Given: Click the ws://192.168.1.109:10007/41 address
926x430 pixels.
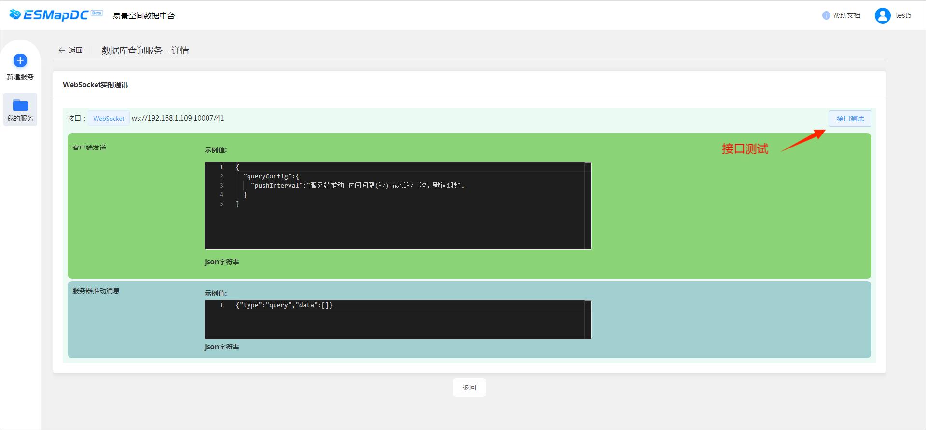Looking at the screenshot, I should coord(178,118).
